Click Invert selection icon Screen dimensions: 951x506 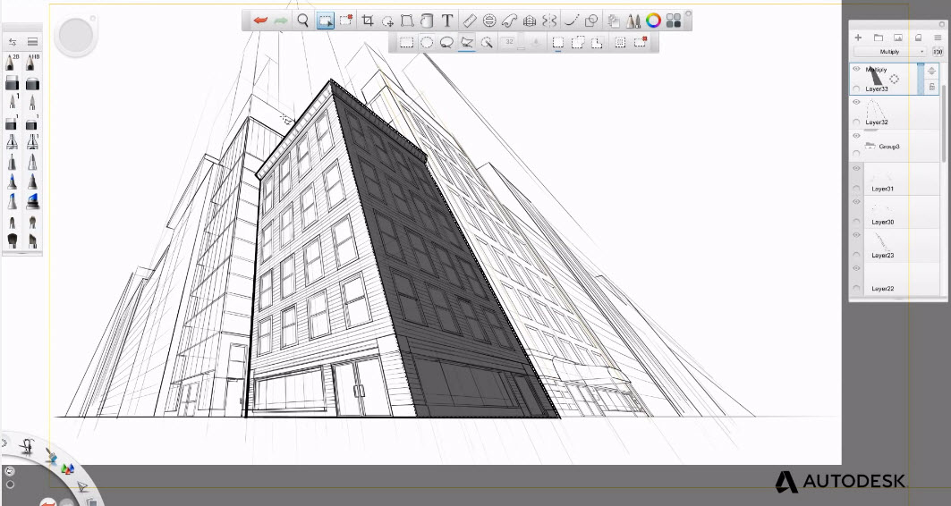coord(620,42)
